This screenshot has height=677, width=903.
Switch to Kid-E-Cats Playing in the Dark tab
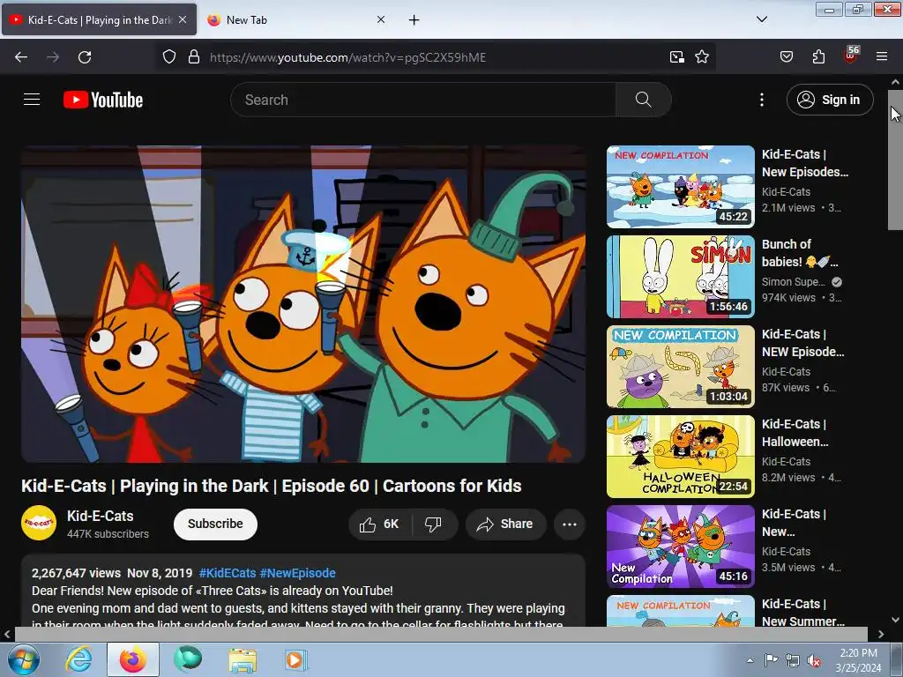99,19
